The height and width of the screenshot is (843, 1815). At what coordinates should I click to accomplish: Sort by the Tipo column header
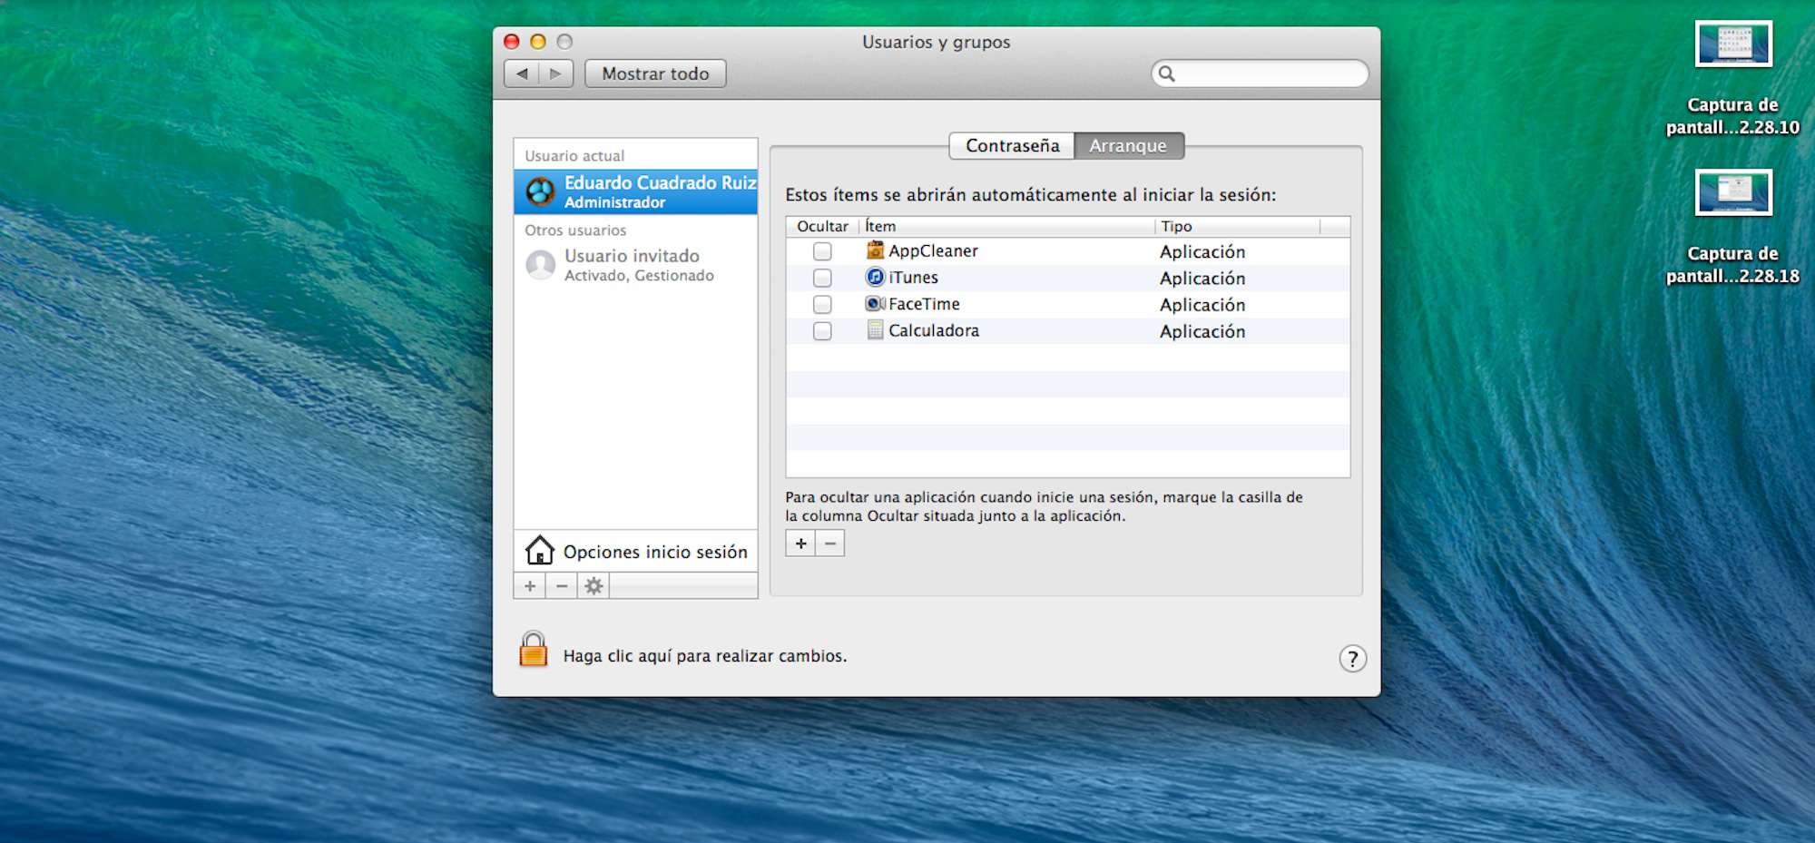1237,226
